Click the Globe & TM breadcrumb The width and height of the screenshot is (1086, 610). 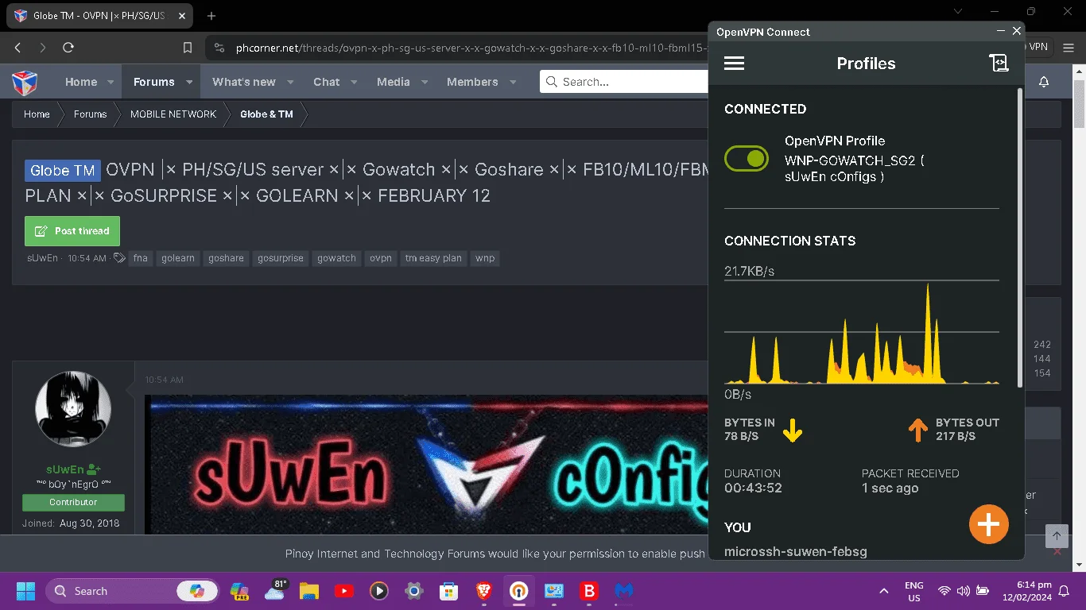click(x=266, y=114)
